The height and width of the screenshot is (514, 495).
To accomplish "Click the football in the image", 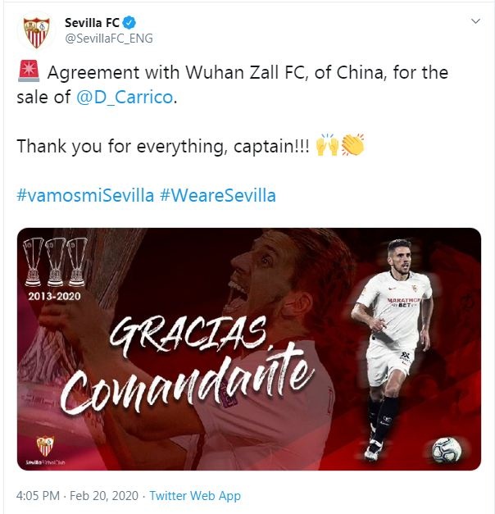I will pos(446,450).
